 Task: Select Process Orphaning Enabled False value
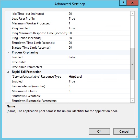pyautogui.click(x=99, y=57)
